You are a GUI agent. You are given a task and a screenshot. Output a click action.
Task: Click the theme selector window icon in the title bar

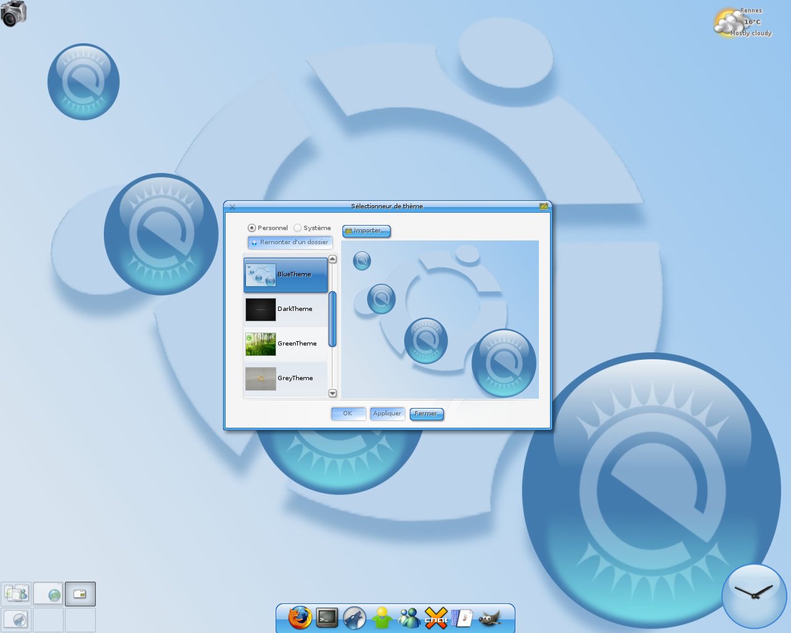point(544,206)
